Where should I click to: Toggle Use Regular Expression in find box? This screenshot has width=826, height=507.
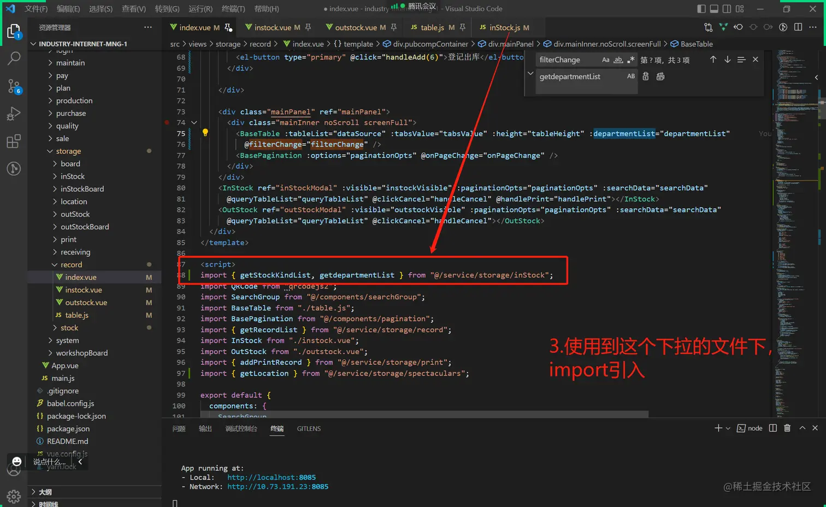click(631, 60)
